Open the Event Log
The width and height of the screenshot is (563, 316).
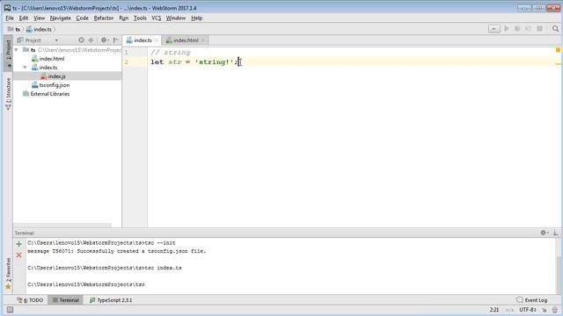531,300
